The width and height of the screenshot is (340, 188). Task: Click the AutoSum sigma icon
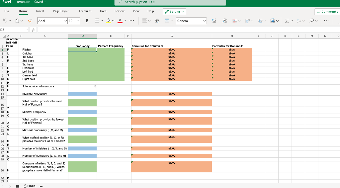click(287, 21)
